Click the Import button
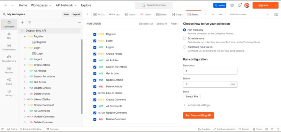Viewport: 281px width, 132px height. [x=76, y=15]
